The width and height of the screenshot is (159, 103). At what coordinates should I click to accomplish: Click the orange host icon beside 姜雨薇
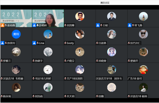tap(2, 25)
